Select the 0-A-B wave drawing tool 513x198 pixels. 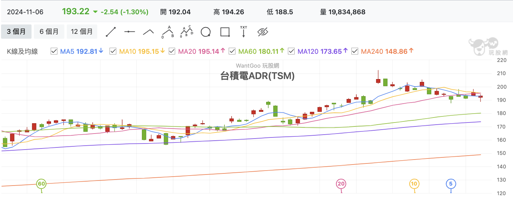[168, 32]
